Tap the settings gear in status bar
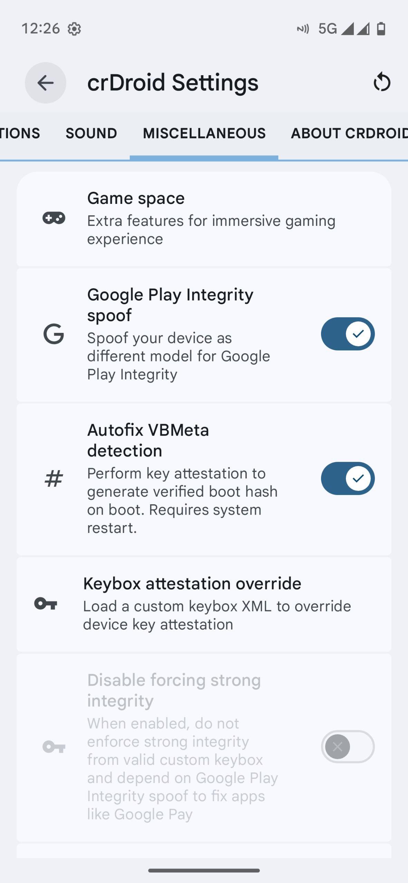 pyautogui.click(x=74, y=29)
